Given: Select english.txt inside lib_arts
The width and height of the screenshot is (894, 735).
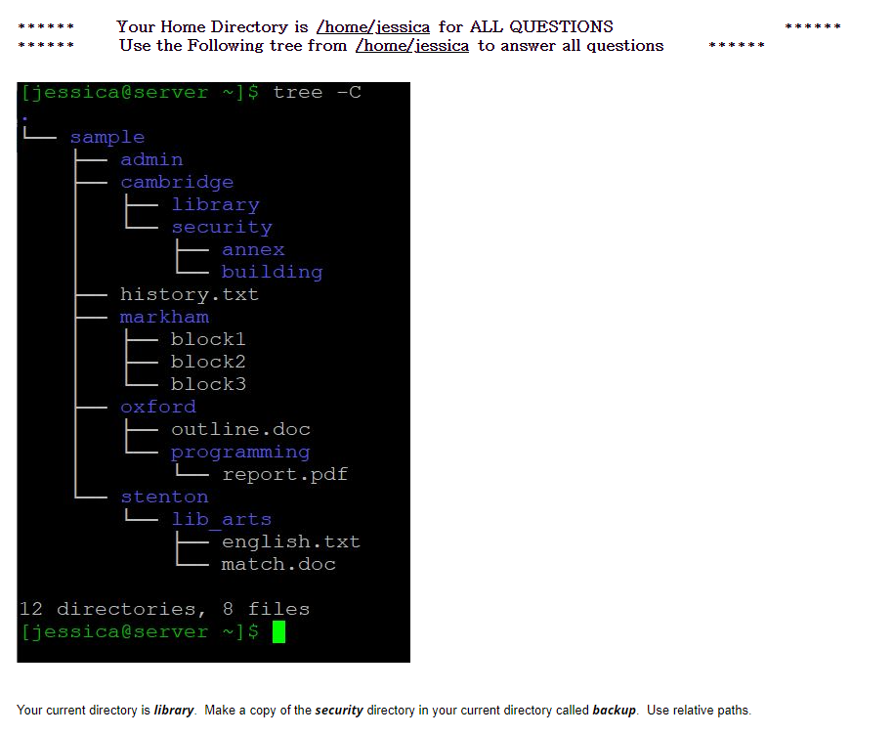Looking at the screenshot, I should pyautogui.click(x=291, y=541).
